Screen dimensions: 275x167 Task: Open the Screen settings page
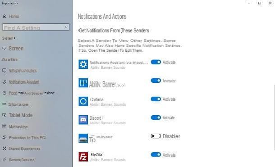coord(16,49)
